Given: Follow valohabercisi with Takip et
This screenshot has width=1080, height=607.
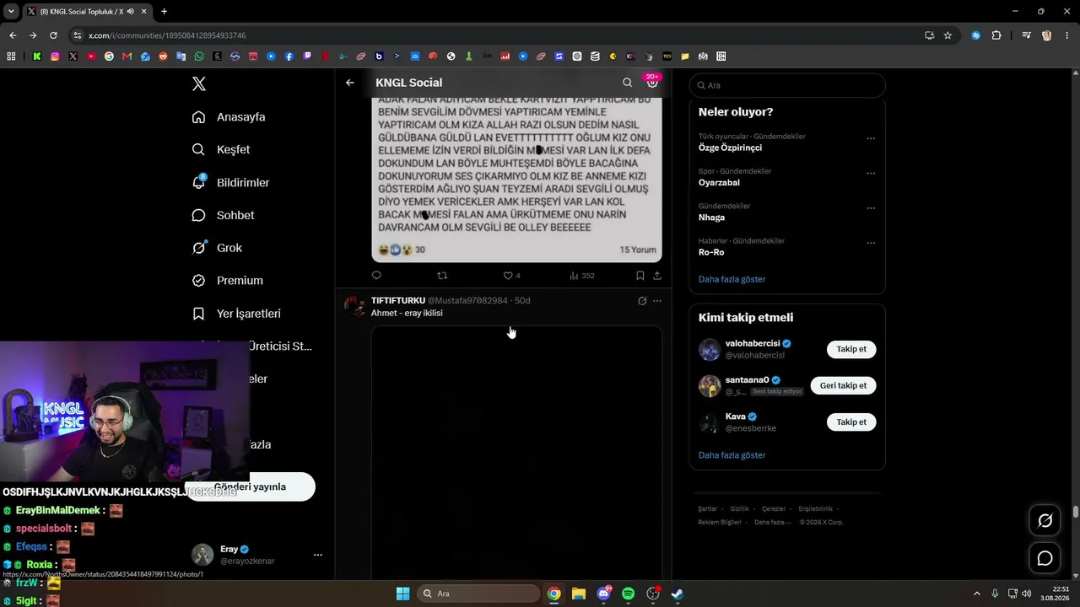Looking at the screenshot, I should [851, 349].
